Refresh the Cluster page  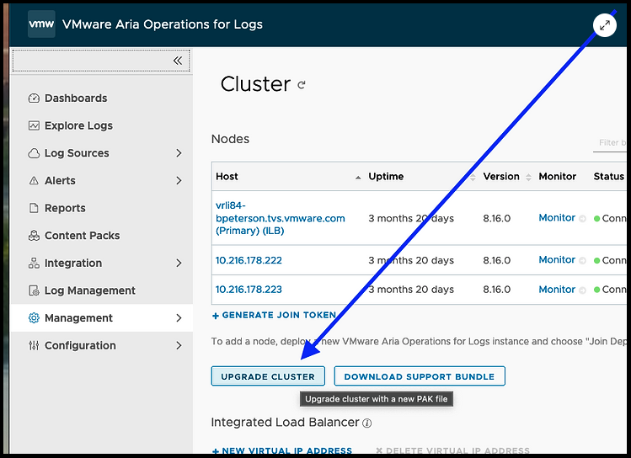point(302,85)
